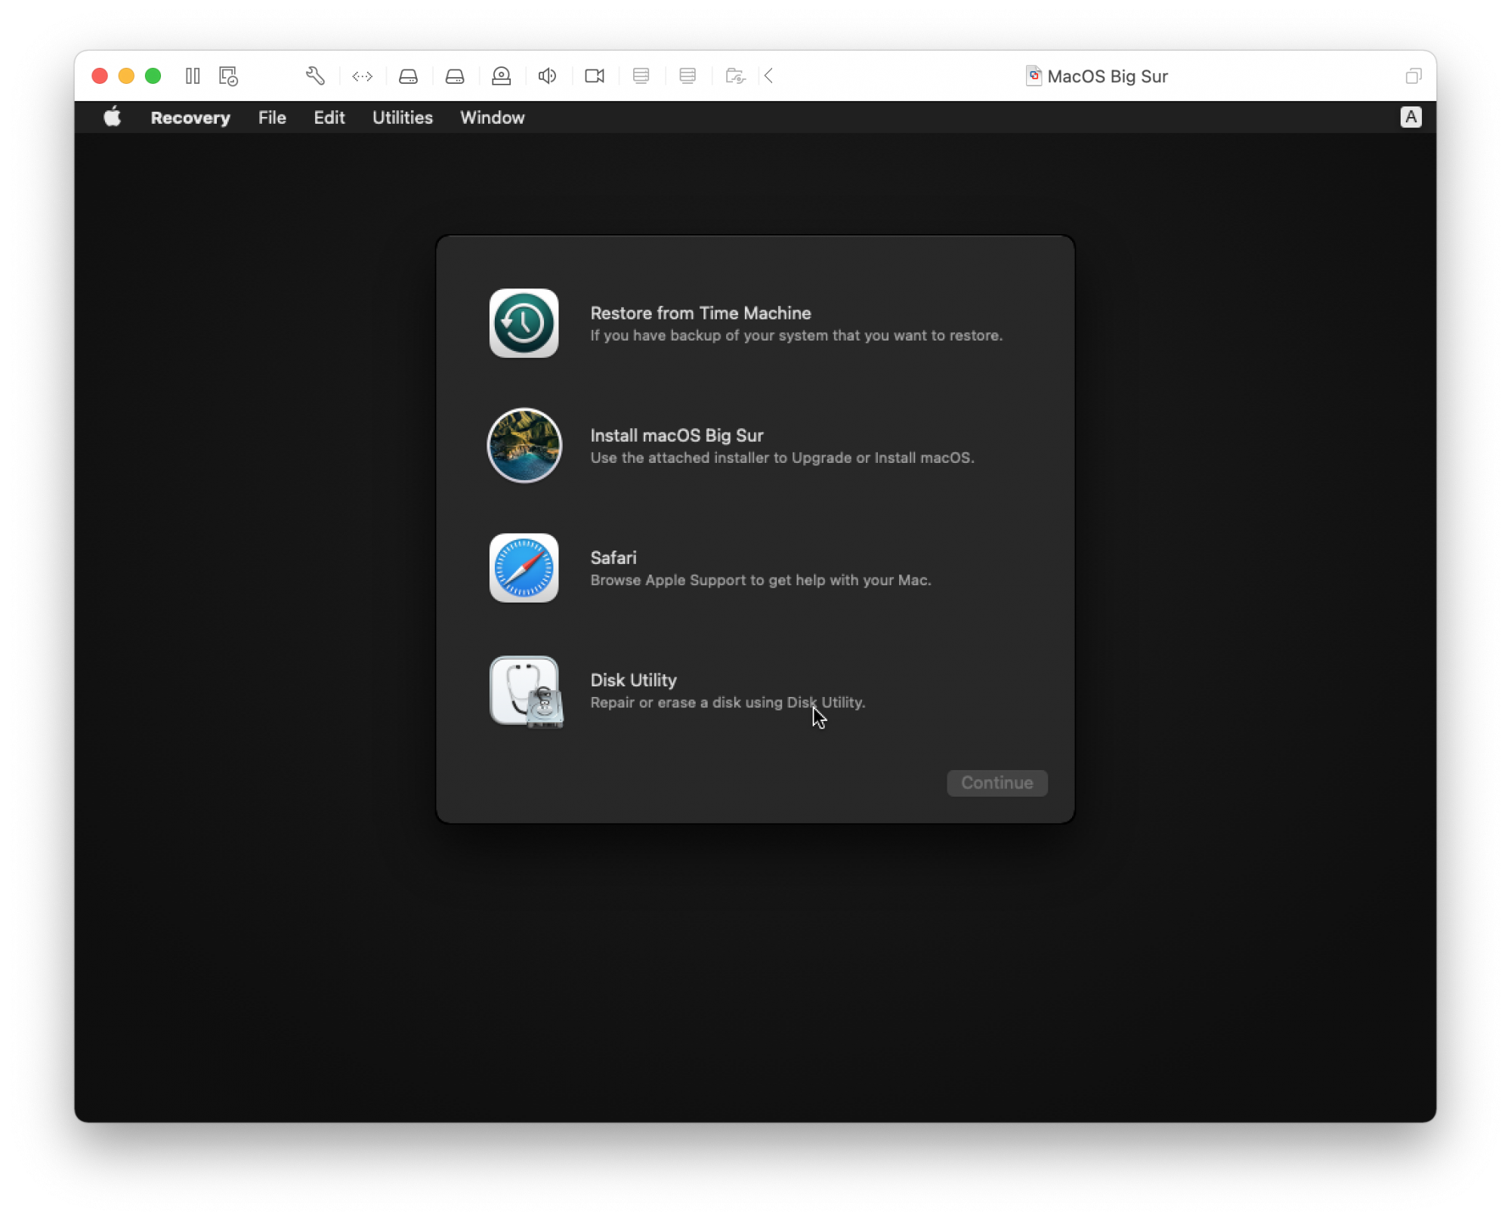Click the first hard disk icon
This screenshot has height=1221, width=1511.
click(x=409, y=76)
